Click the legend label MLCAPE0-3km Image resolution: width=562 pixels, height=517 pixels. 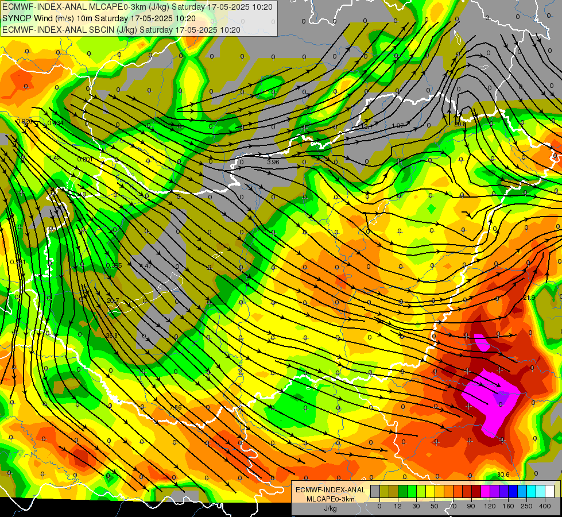click(331, 499)
